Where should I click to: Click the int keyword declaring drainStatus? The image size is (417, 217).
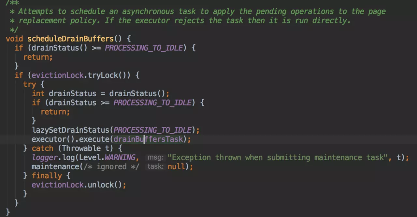coord(38,94)
